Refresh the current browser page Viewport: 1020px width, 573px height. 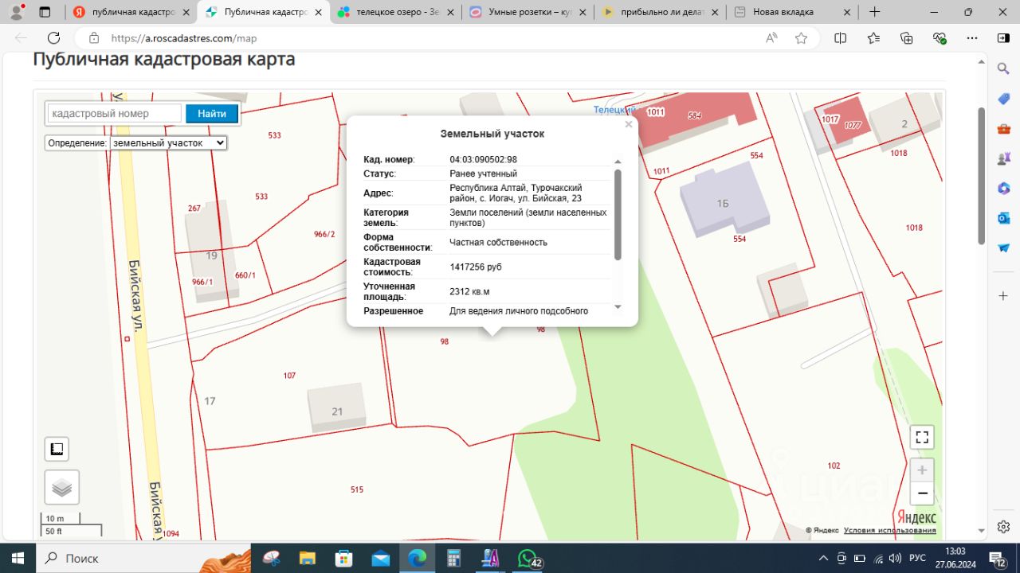tap(53, 38)
